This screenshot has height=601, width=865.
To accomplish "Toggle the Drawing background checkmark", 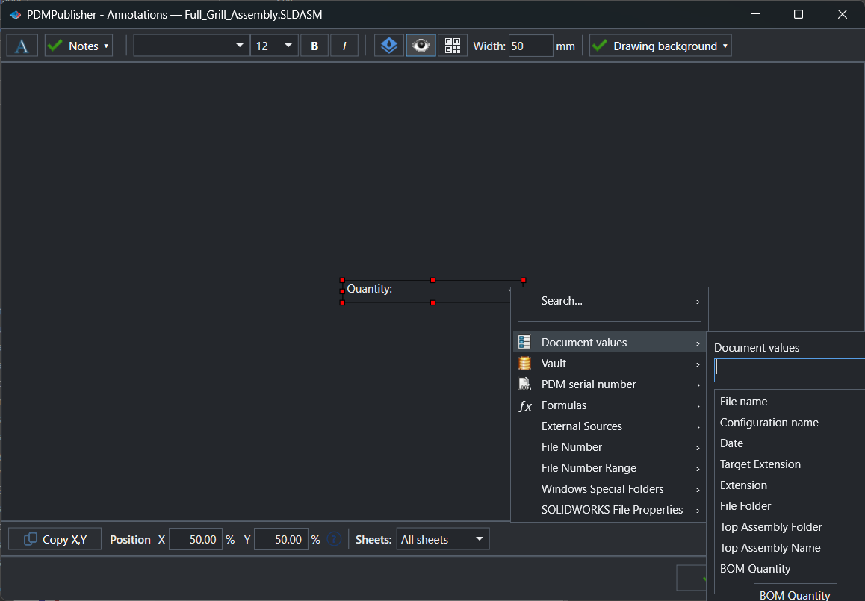I will (600, 46).
